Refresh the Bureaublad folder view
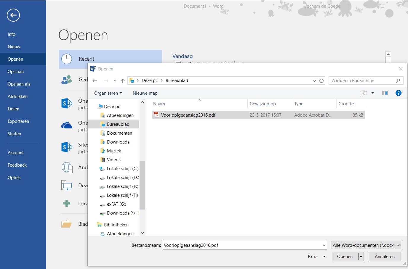The height and width of the screenshot is (269, 408). coord(321,80)
